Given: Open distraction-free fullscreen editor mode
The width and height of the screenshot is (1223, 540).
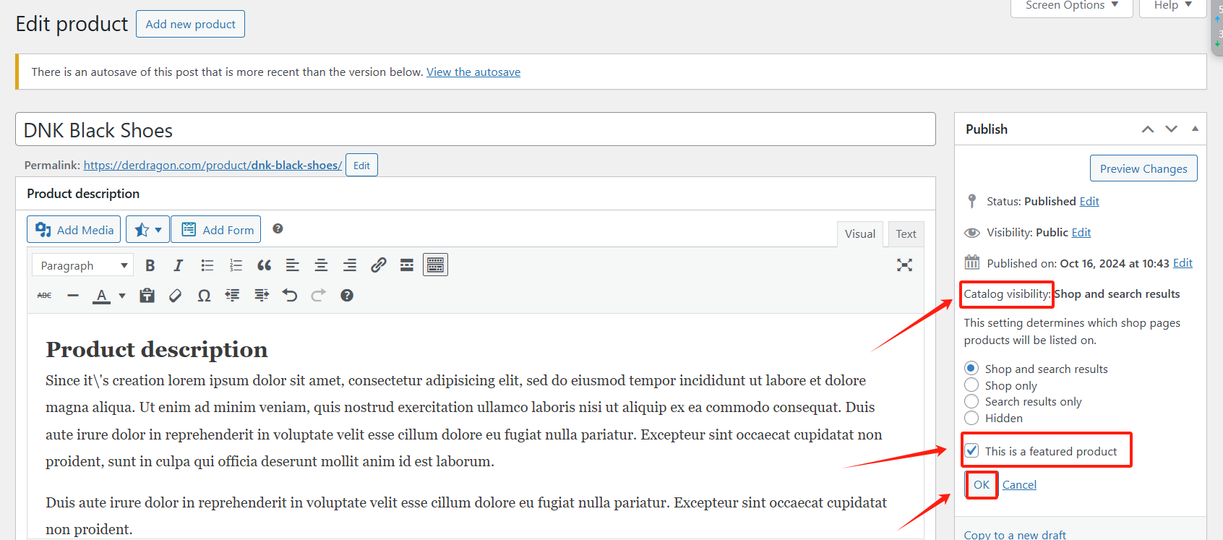Looking at the screenshot, I should point(904,265).
